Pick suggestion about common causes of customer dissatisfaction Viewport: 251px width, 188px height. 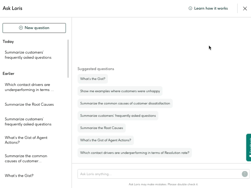pos(125,103)
